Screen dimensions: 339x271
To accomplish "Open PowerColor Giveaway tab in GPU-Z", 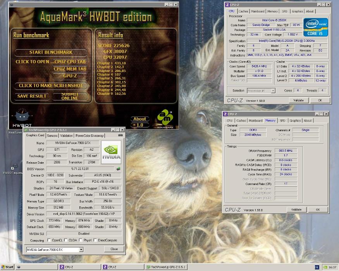I will pyautogui.click(x=89, y=136).
